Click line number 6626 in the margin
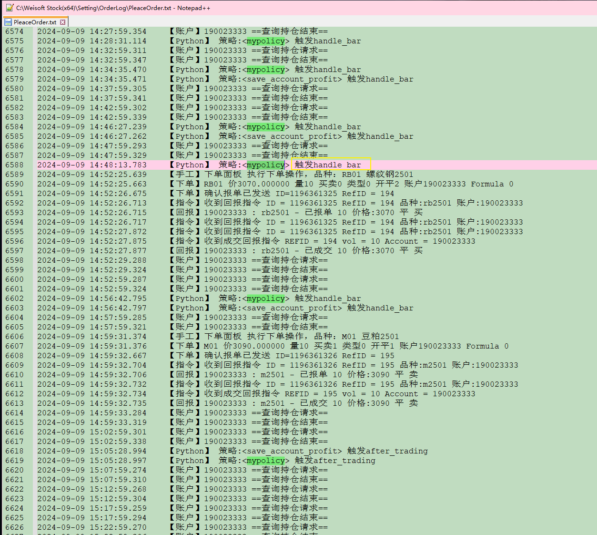 pos(14,527)
